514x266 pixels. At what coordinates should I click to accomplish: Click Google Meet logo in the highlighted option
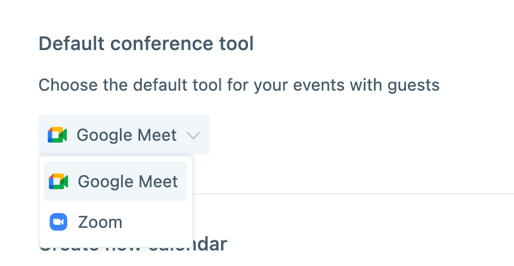pyautogui.click(x=58, y=181)
